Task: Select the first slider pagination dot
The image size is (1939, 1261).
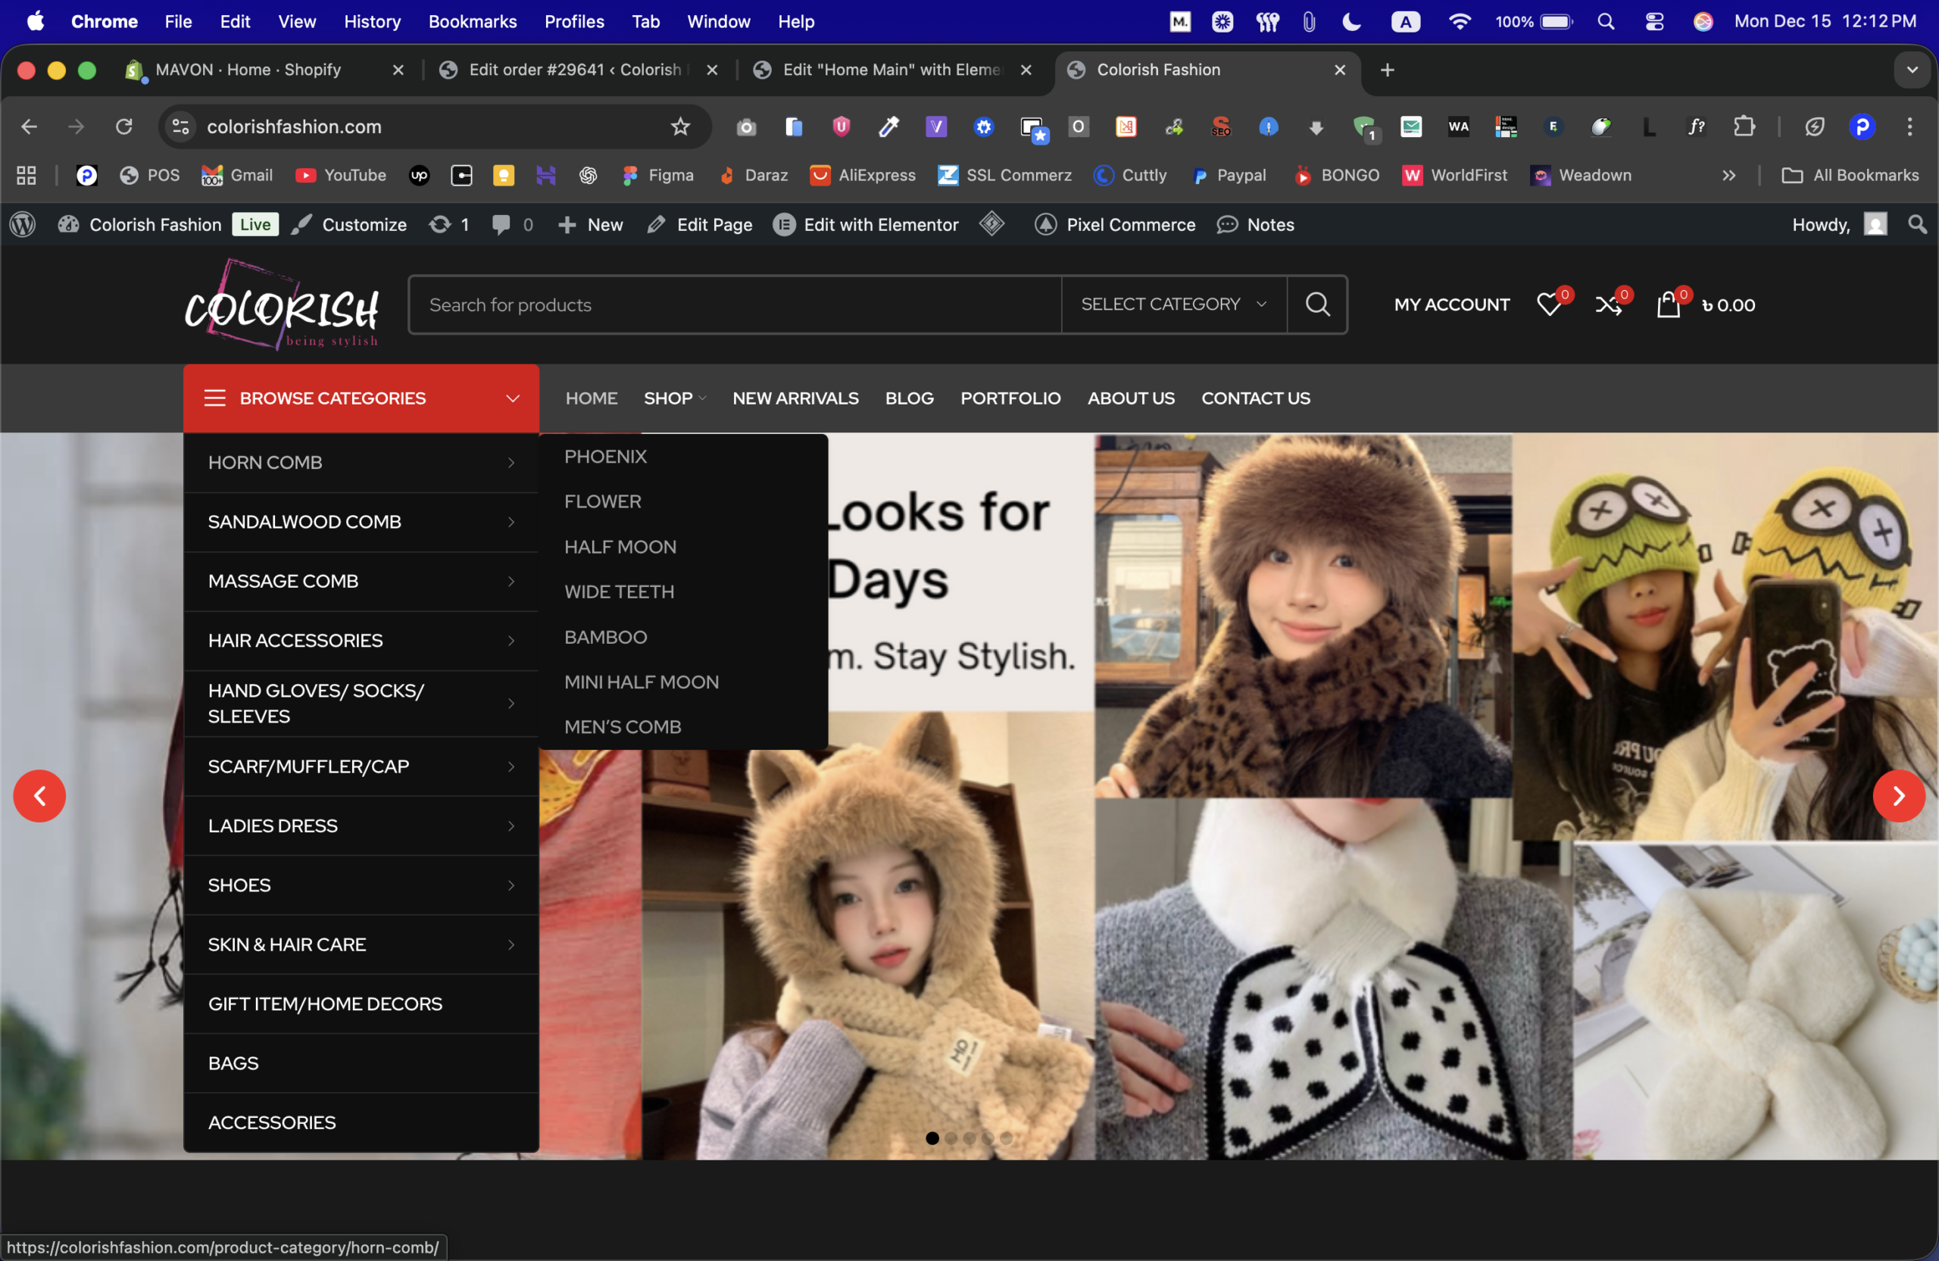Action: pyautogui.click(x=932, y=1138)
